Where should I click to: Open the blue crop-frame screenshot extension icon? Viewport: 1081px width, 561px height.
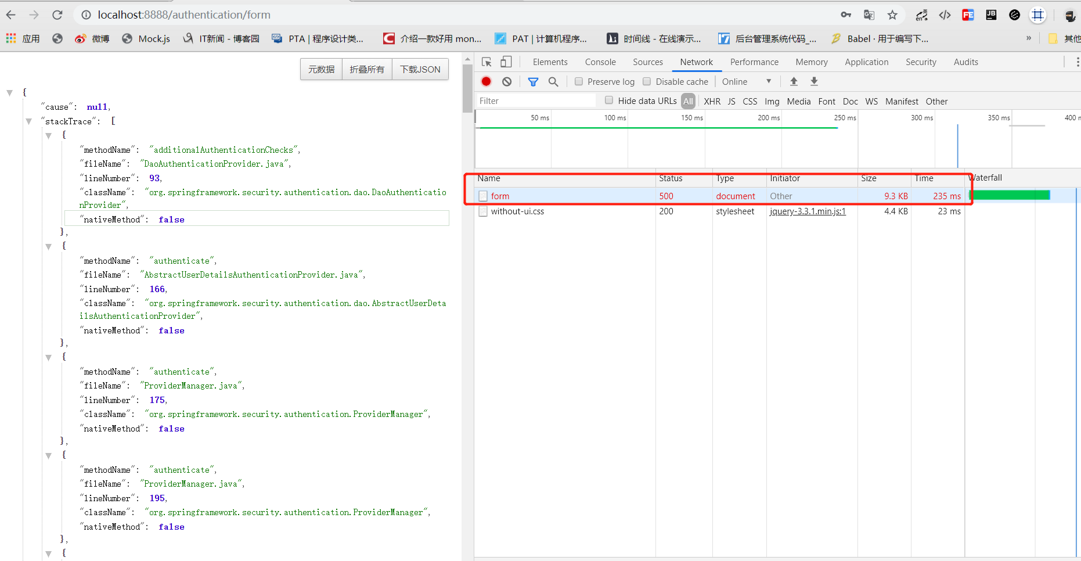(x=1037, y=15)
